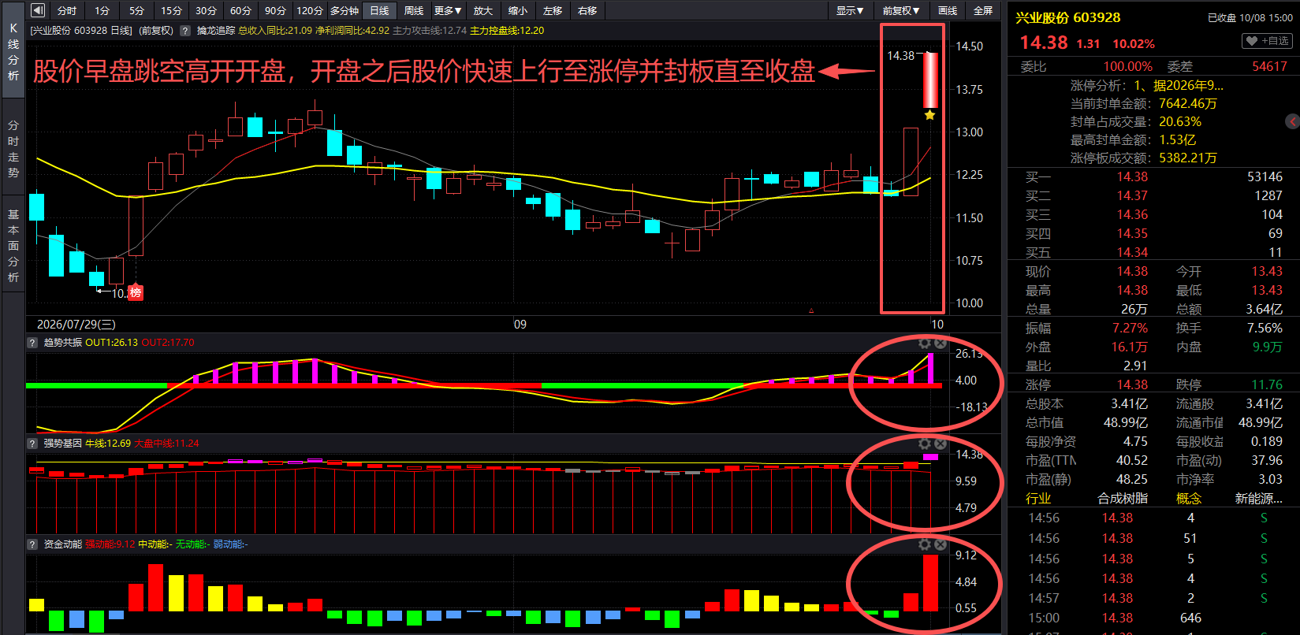
Task: Open the 显示 dropdown menu
Action: (x=850, y=10)
